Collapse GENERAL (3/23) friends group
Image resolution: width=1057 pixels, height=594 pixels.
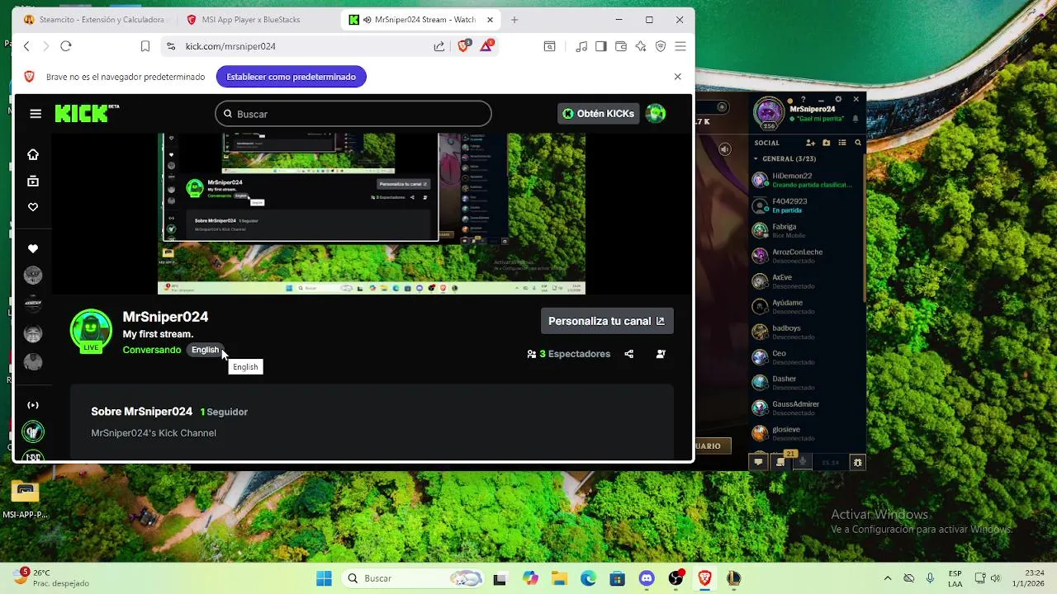(784, 158)
